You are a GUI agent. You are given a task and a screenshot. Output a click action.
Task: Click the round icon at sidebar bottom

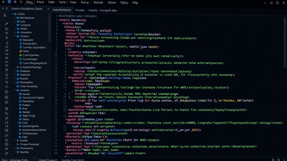[x=6, y=153]
